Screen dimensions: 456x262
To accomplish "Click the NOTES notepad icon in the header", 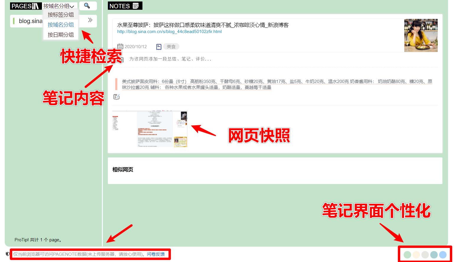I will point(135,5).
